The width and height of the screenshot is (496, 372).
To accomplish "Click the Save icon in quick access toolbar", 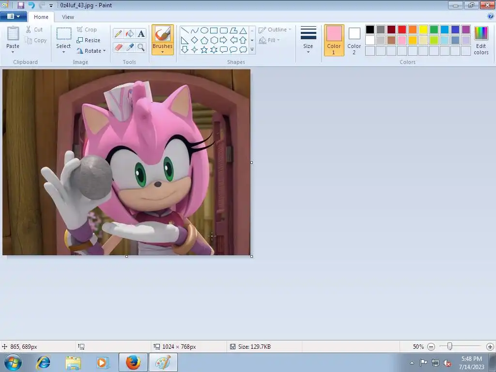I will (20, 5).
